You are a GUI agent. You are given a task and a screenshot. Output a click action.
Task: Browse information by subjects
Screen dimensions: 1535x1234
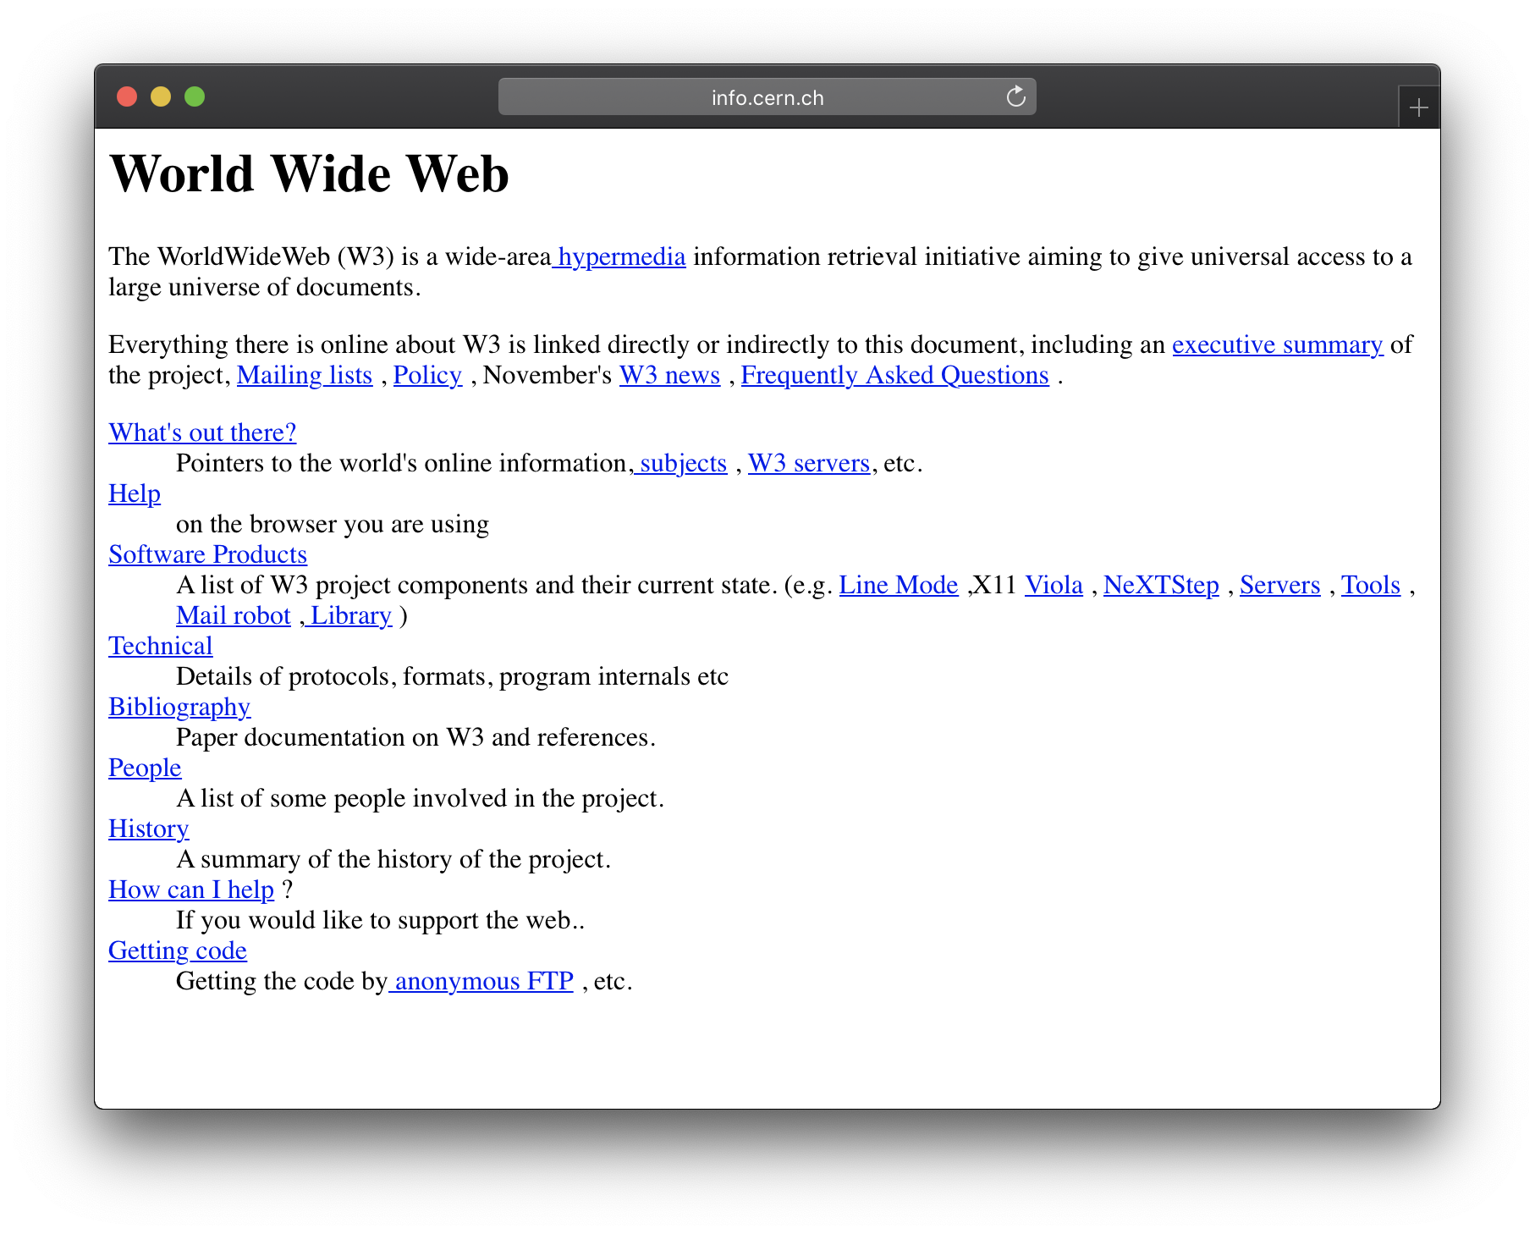point(681,463)
